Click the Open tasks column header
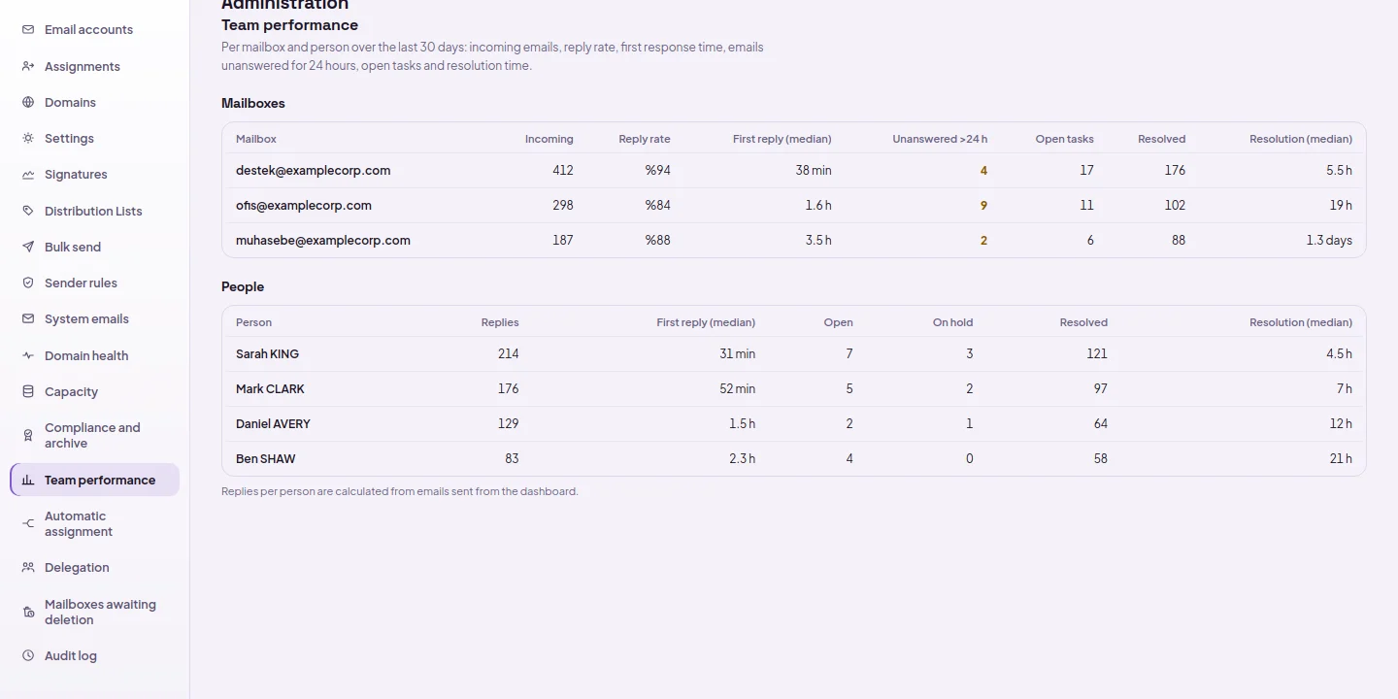The width and height of the screenshot is (1398, 699). [x=1064, y=139]
